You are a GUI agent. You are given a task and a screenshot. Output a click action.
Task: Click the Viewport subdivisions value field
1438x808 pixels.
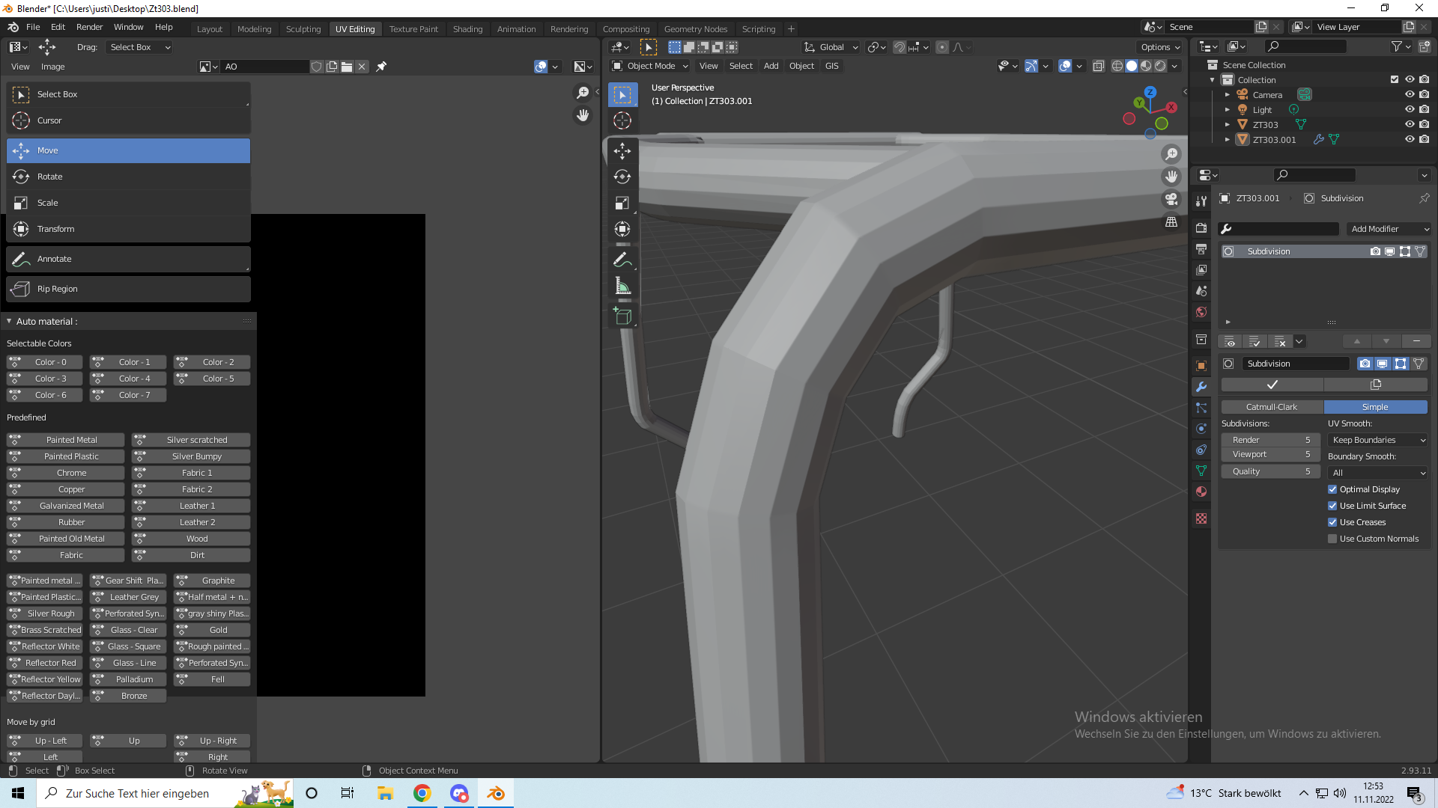1270,454
